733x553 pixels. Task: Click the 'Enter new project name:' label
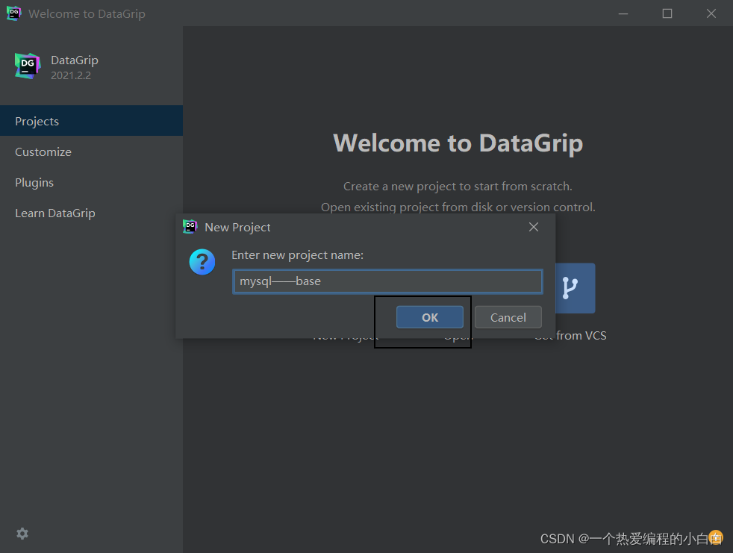pyautogui.click(x=297, y=255)
